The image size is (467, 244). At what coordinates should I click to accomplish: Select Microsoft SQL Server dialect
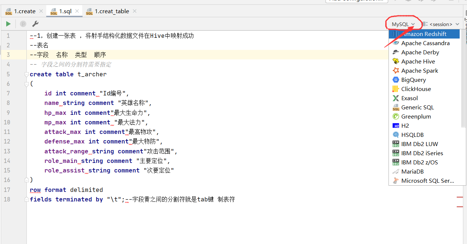424,181
